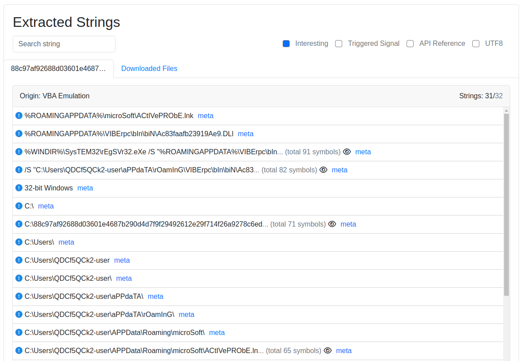Click the strings list vertical scrollbar
Image resolution: width=523 pixels, height=361 pixels.
pos(506,203)
